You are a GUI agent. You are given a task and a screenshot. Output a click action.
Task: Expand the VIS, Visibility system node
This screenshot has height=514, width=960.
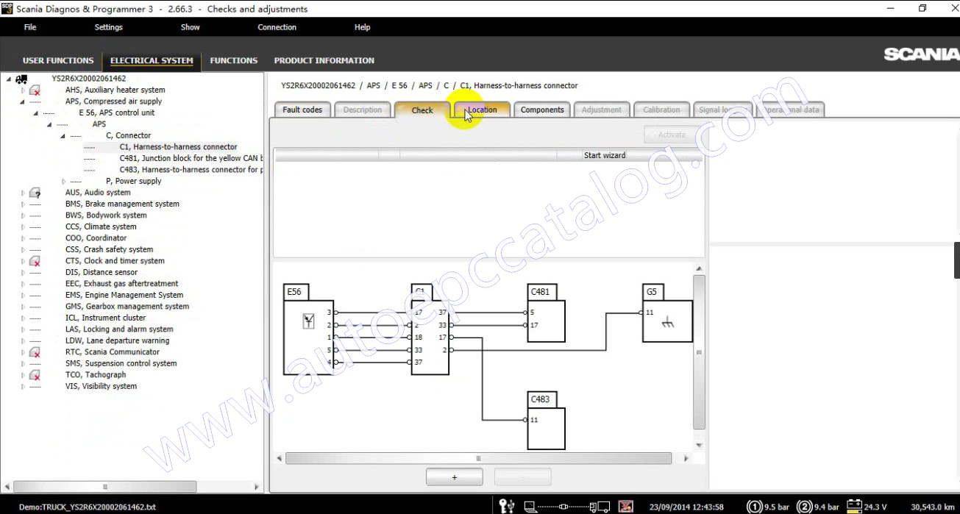click(x=23, y=387)
